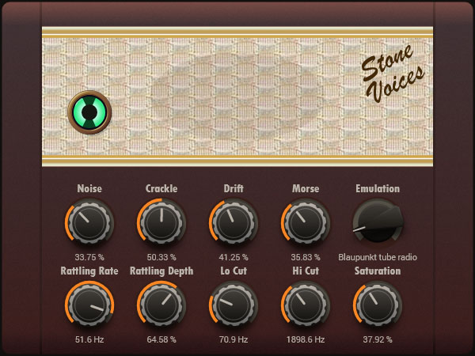This screenshot has width=475, height=356.
Task: Click the Stone Voices logo
Action: 393,78
